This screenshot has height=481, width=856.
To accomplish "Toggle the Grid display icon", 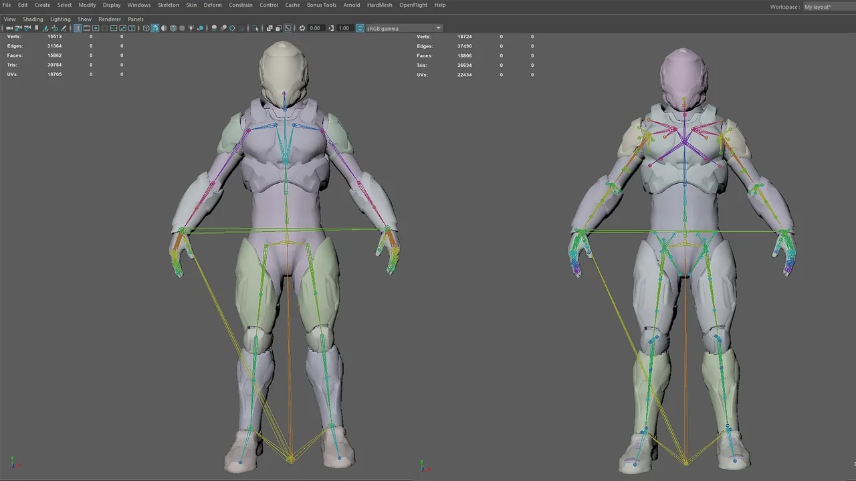I will pyautogui.click(x=78, y=28).
